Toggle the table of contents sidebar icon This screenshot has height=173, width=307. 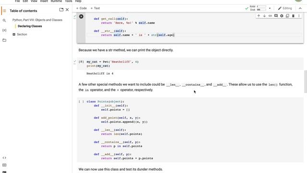coord(4,11)
